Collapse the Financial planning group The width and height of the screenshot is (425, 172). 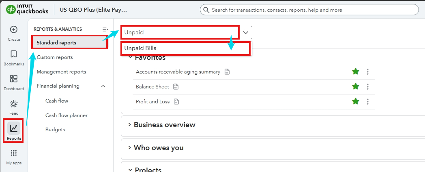(103, 86)
